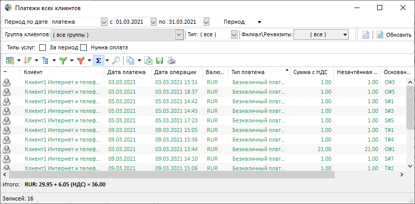The width and height of the screenshot is (415, 204).
Task: Click the horizontal scrollbar right arrow
Action: coord(402,174)
